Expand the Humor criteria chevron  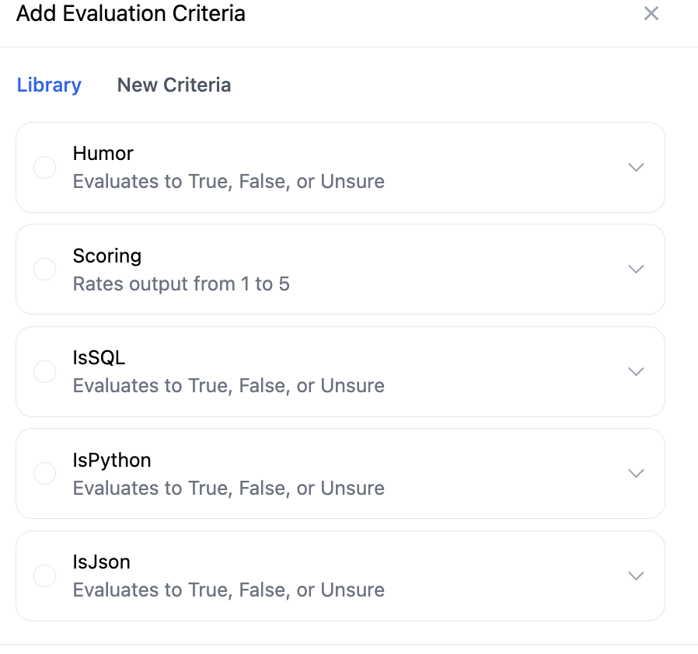(x=636, y=168)
